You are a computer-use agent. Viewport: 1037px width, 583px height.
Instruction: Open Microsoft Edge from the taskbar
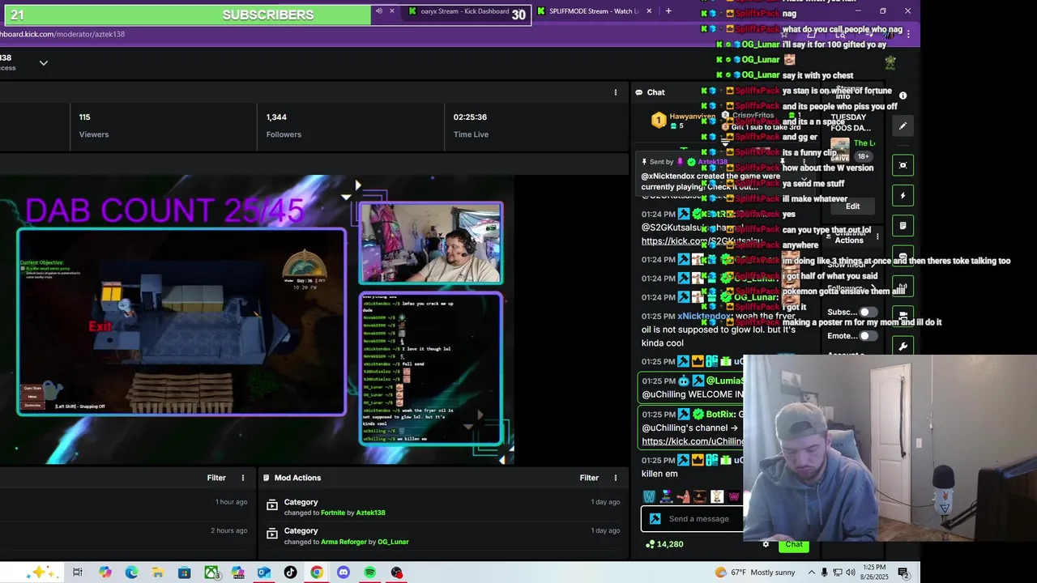coord(131,572)
